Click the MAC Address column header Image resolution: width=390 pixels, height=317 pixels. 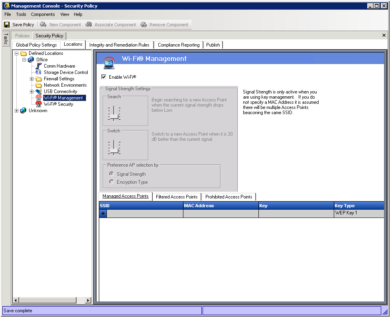[x=221, y=206]
